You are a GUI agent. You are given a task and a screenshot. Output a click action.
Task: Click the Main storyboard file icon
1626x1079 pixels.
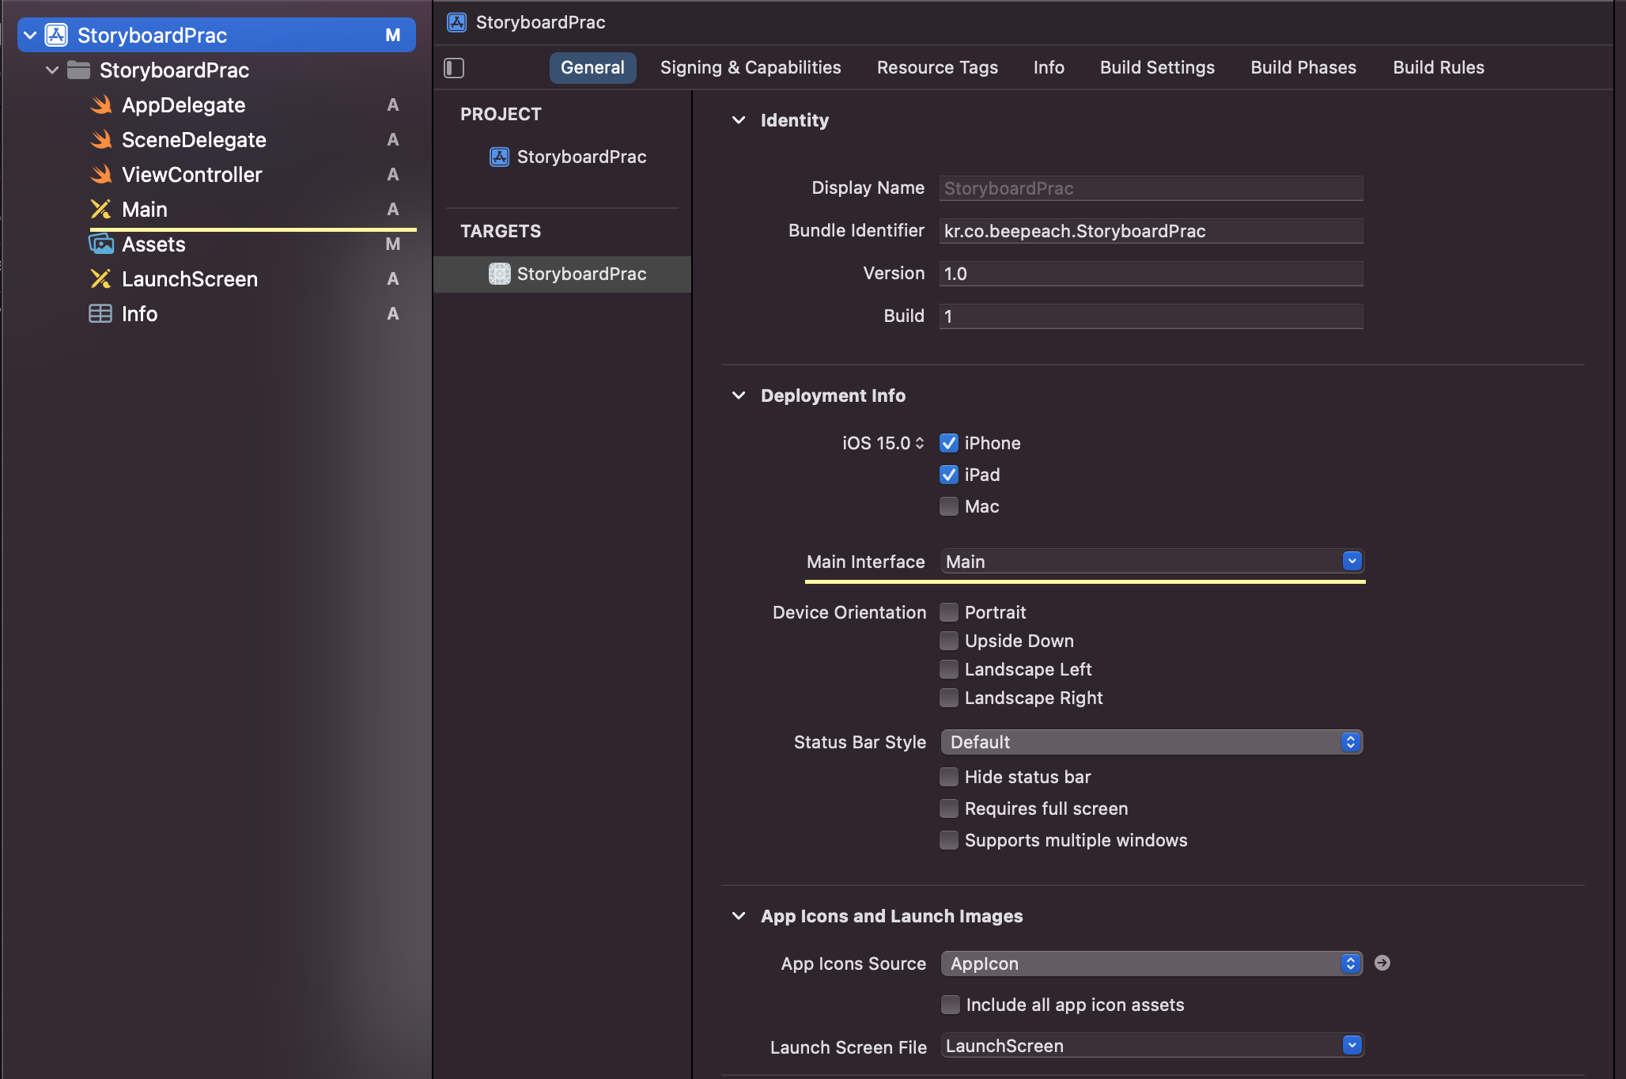coord(100,210)
